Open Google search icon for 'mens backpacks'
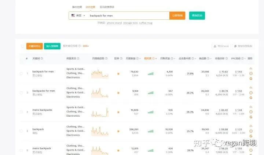The height and width of the screenshot is (155, 264). click(251, 117)
